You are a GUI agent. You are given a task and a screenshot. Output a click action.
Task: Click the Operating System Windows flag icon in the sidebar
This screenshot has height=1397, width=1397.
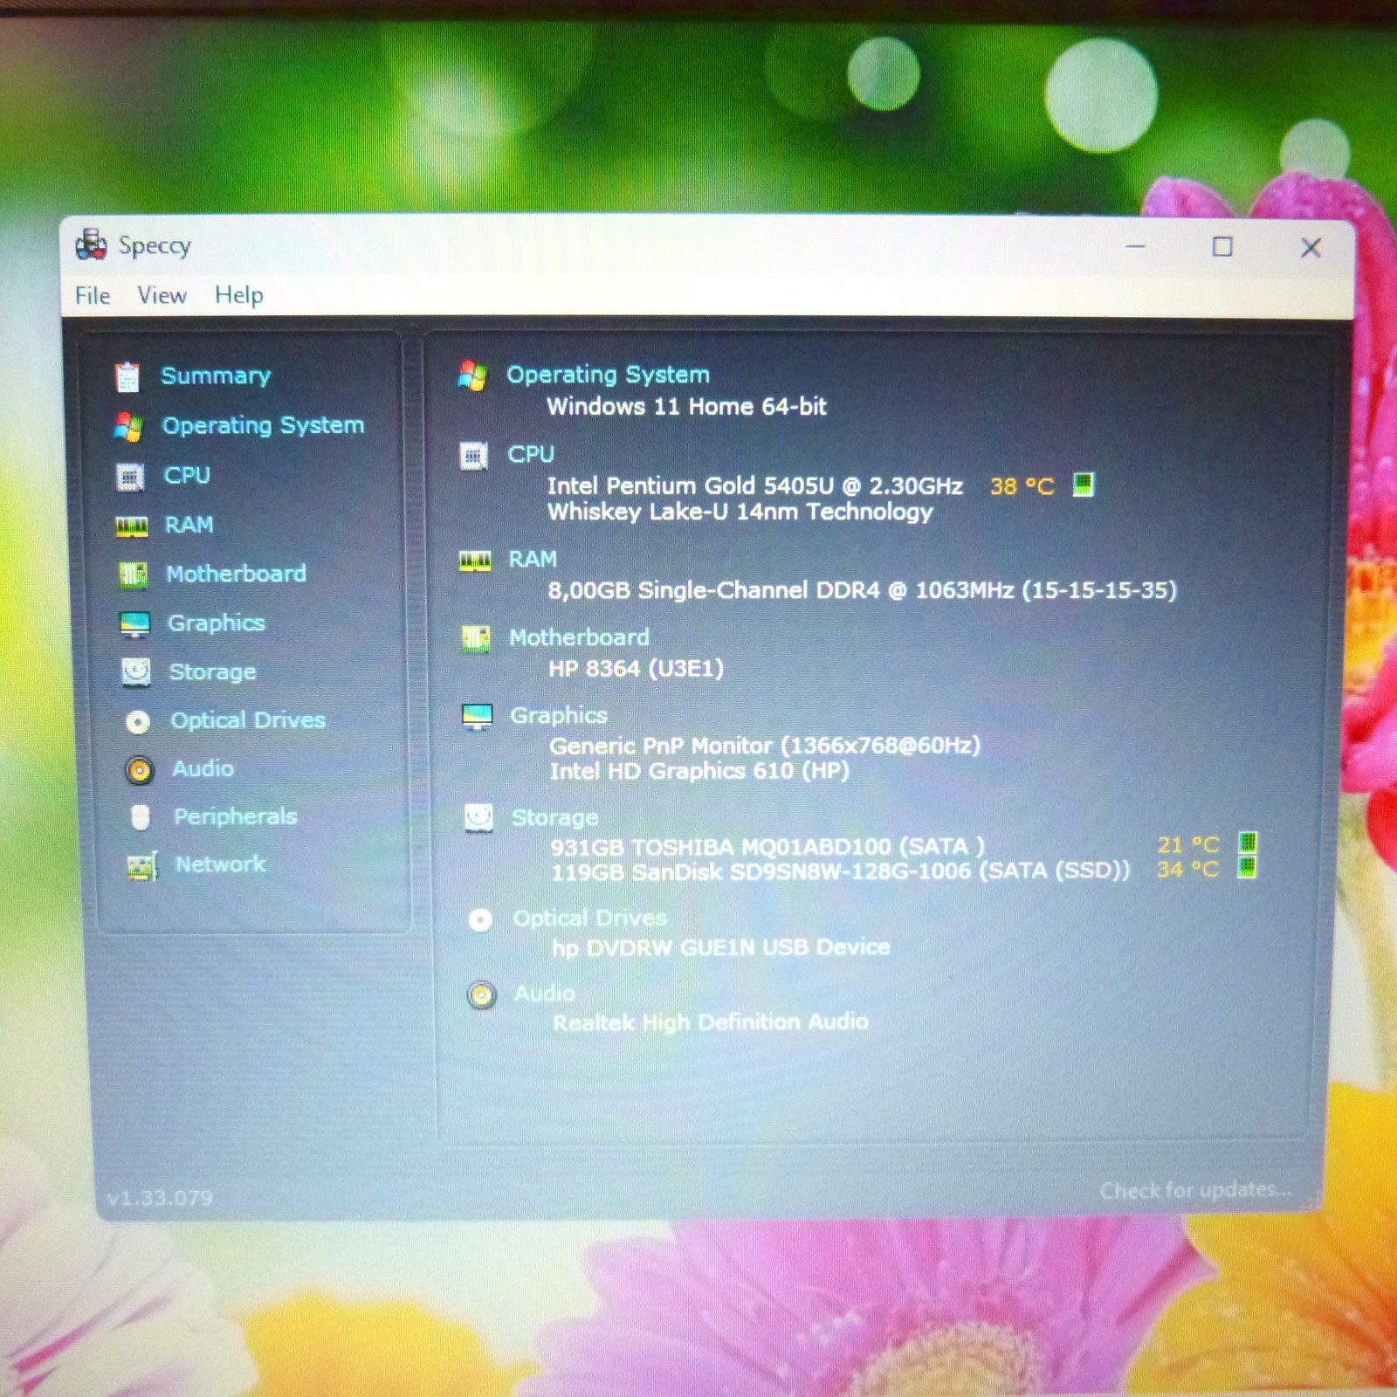[x=128, y=426]
